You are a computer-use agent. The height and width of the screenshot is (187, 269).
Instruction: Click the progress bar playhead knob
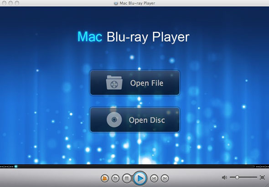point(16,166)
